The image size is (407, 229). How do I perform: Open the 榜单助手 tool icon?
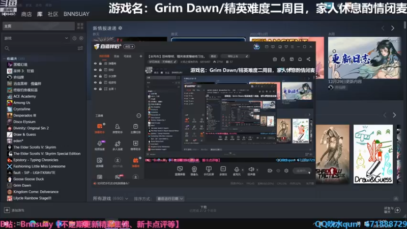pos(135,145)
